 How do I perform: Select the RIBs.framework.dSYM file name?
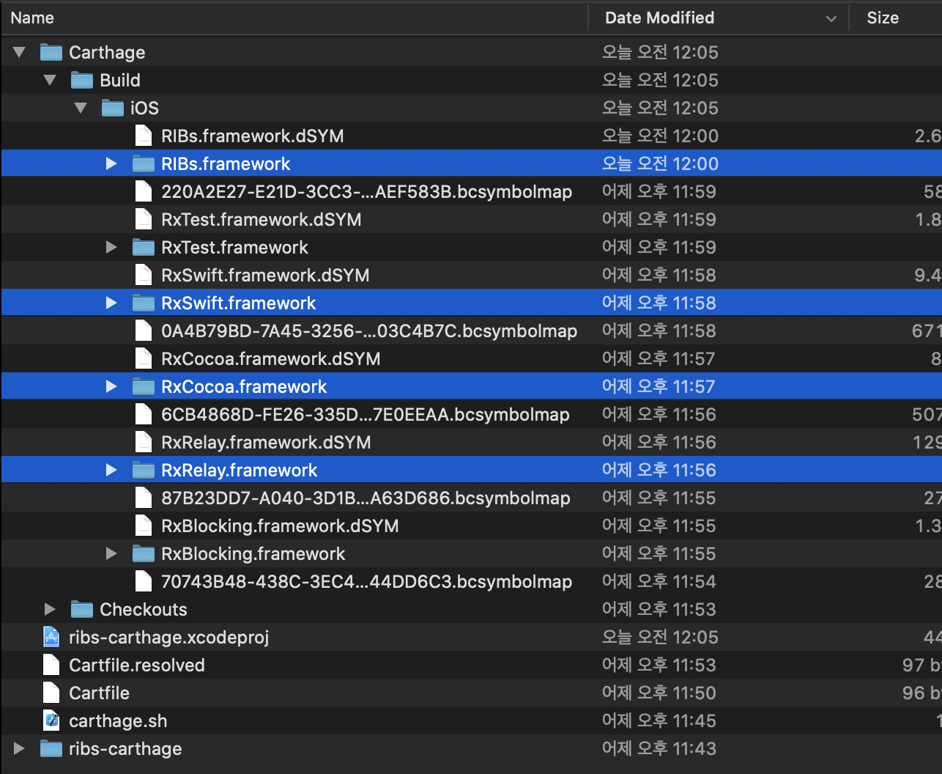coord(253,136)
